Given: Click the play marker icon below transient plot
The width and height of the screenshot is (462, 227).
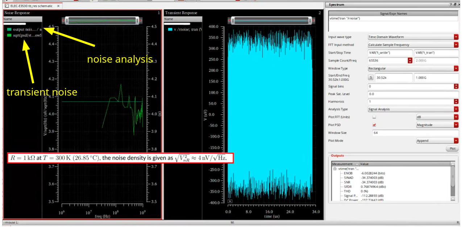Looking at the screenshot, I should pos(230,201).
